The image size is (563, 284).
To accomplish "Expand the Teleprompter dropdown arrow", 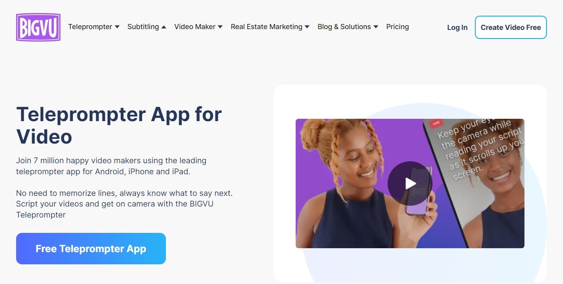I will (x=117, y=27).
